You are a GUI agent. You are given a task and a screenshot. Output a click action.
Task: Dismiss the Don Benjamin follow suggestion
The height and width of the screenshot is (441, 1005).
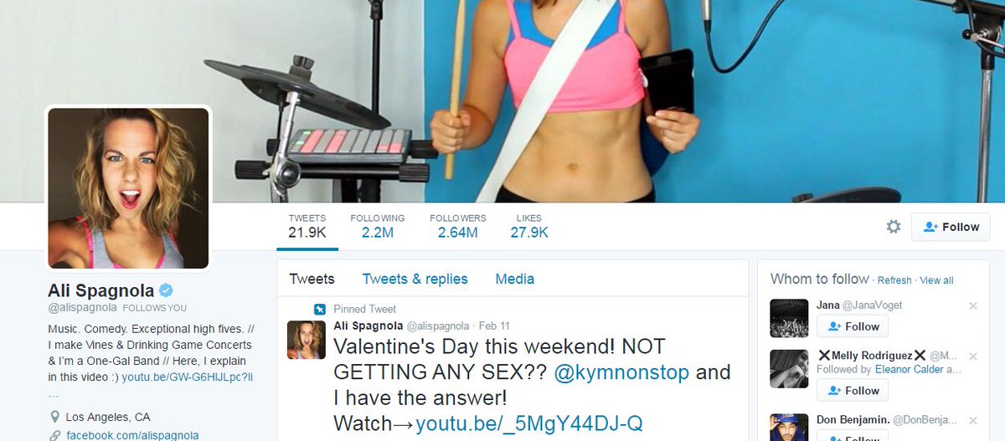(972, 418)
